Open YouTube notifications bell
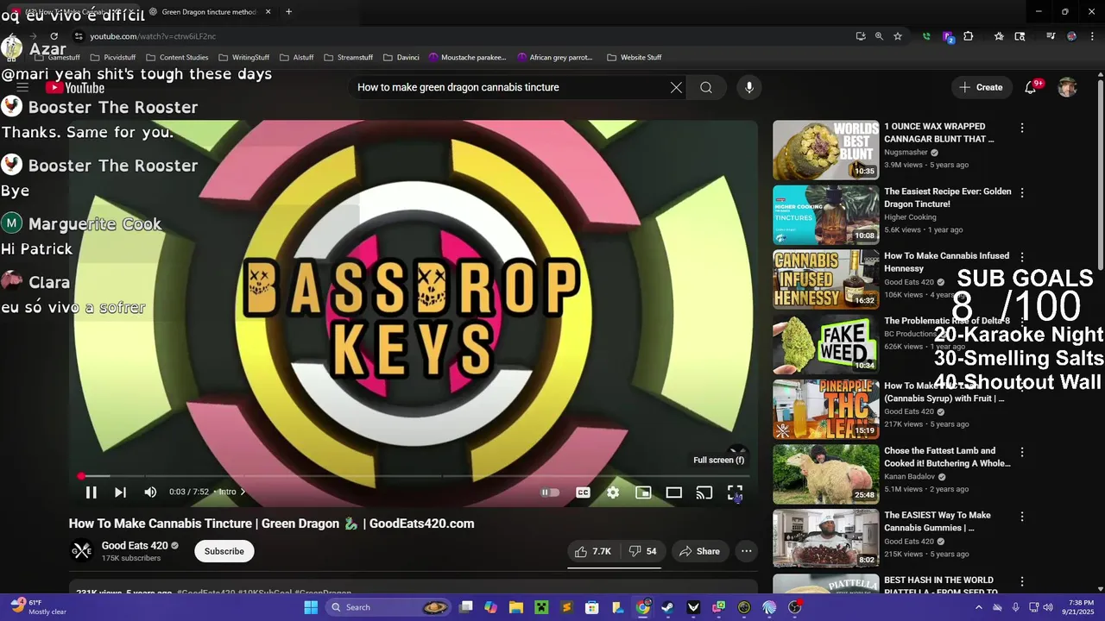Viewport: 1105px width, 621px height. [x=1031, y=87]
